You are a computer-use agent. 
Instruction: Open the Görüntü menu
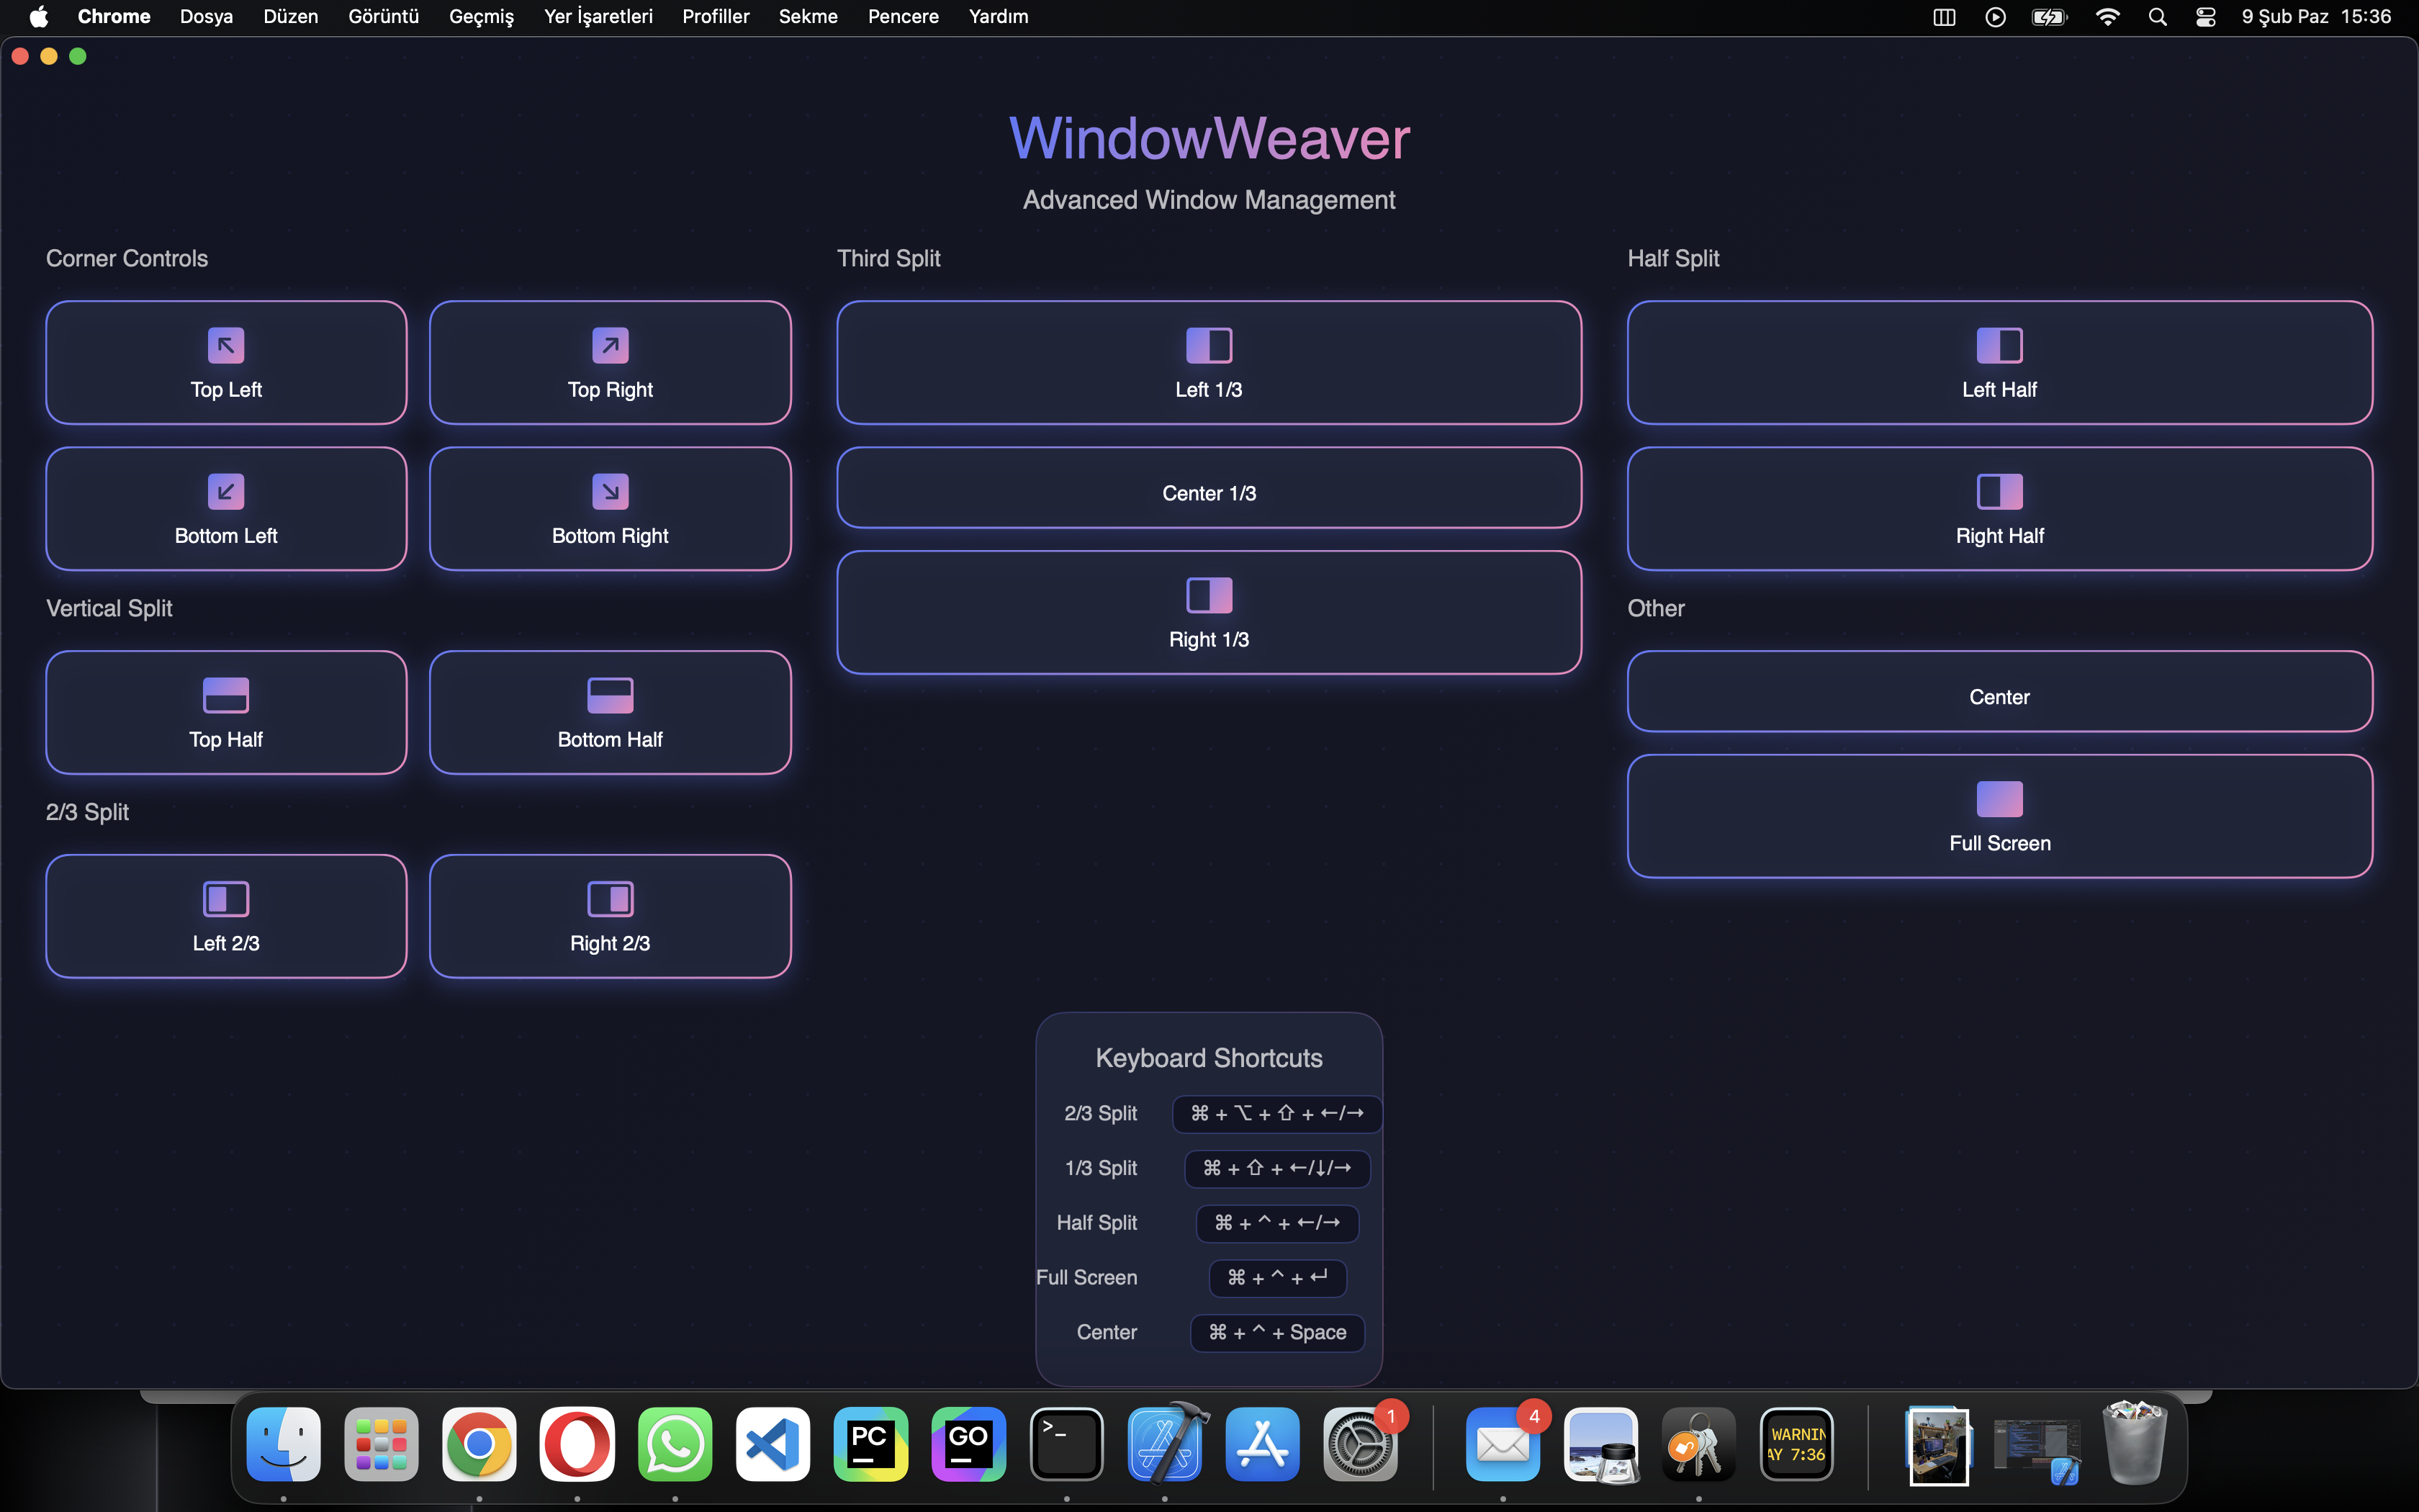tap(383, 17)
